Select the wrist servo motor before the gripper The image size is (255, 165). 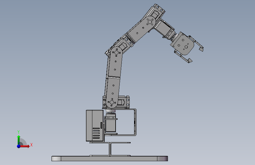point(165,29)
